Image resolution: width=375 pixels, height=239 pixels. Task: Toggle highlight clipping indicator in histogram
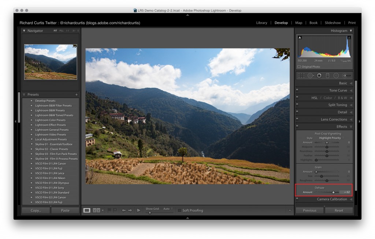[x=349, y=37]
